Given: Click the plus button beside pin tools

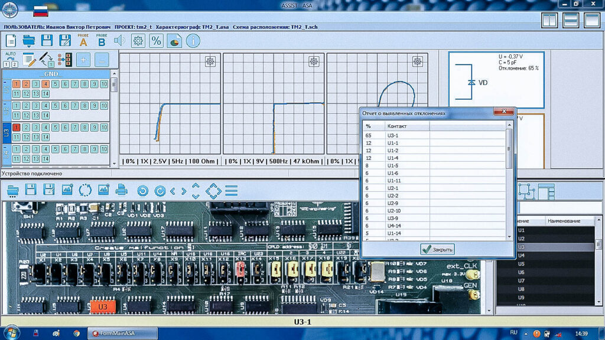Looking at the screenshot, I should (83, 60).
